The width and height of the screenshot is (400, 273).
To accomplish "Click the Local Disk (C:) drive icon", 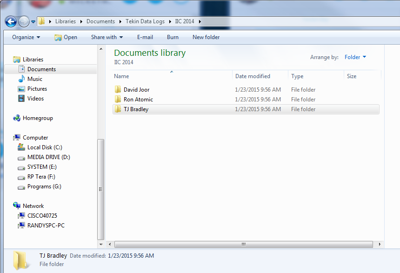I will click(x=21, y=147).
